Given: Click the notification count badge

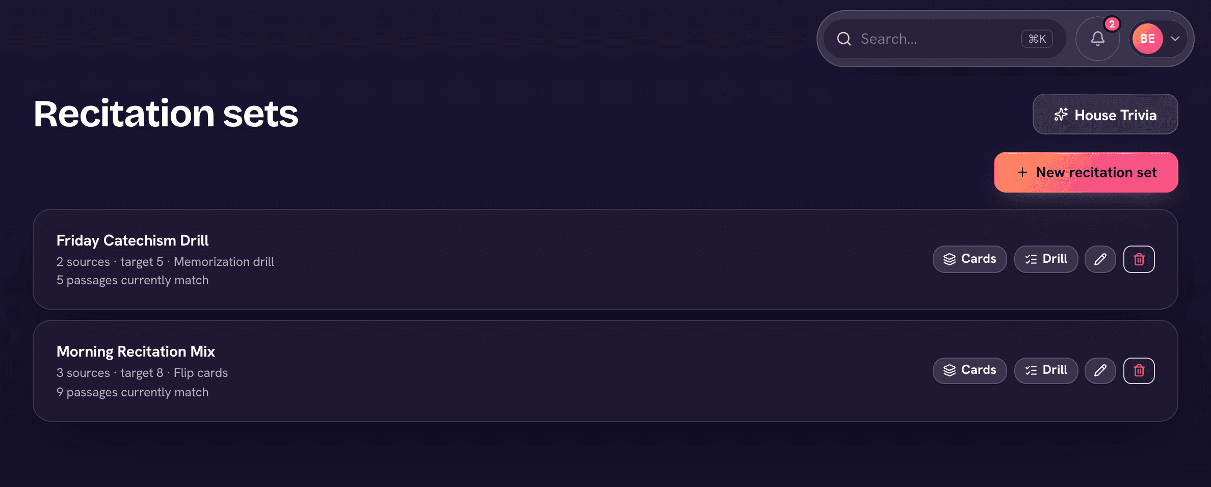Looking at the screenshot, I should [x=1112, y=24].
